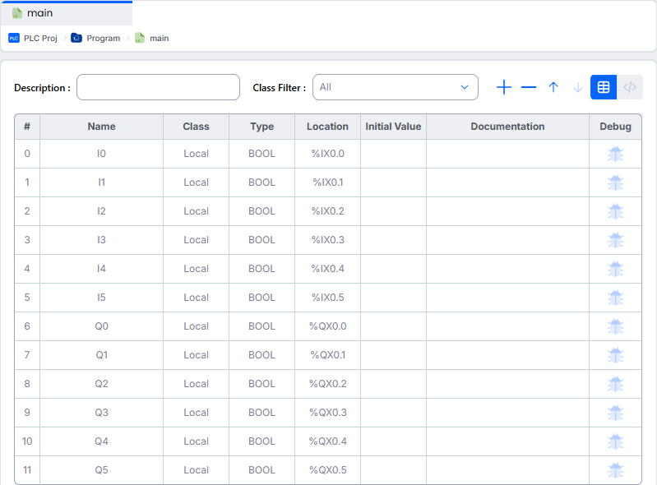
Task: Select the Location cell %IX0.4
Action: 327,269
